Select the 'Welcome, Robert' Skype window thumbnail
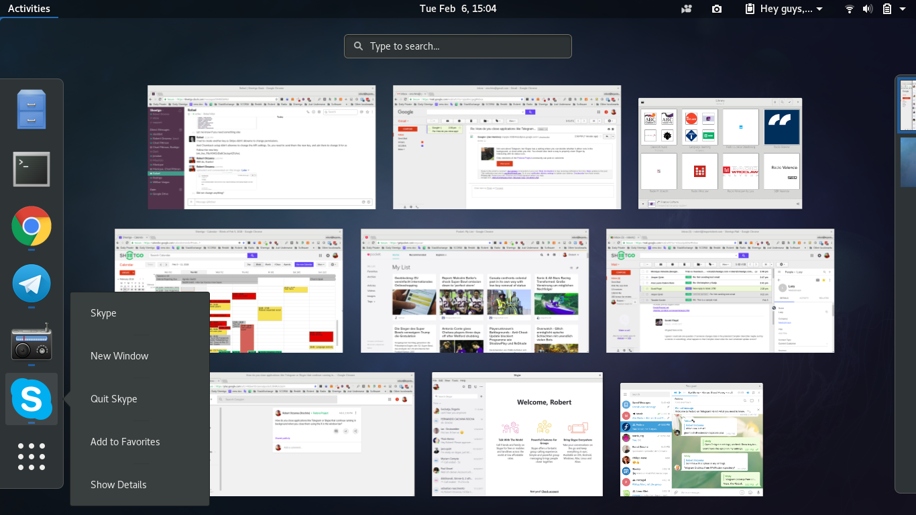Viewport: 916px width, 515px height. pos(518,434)
